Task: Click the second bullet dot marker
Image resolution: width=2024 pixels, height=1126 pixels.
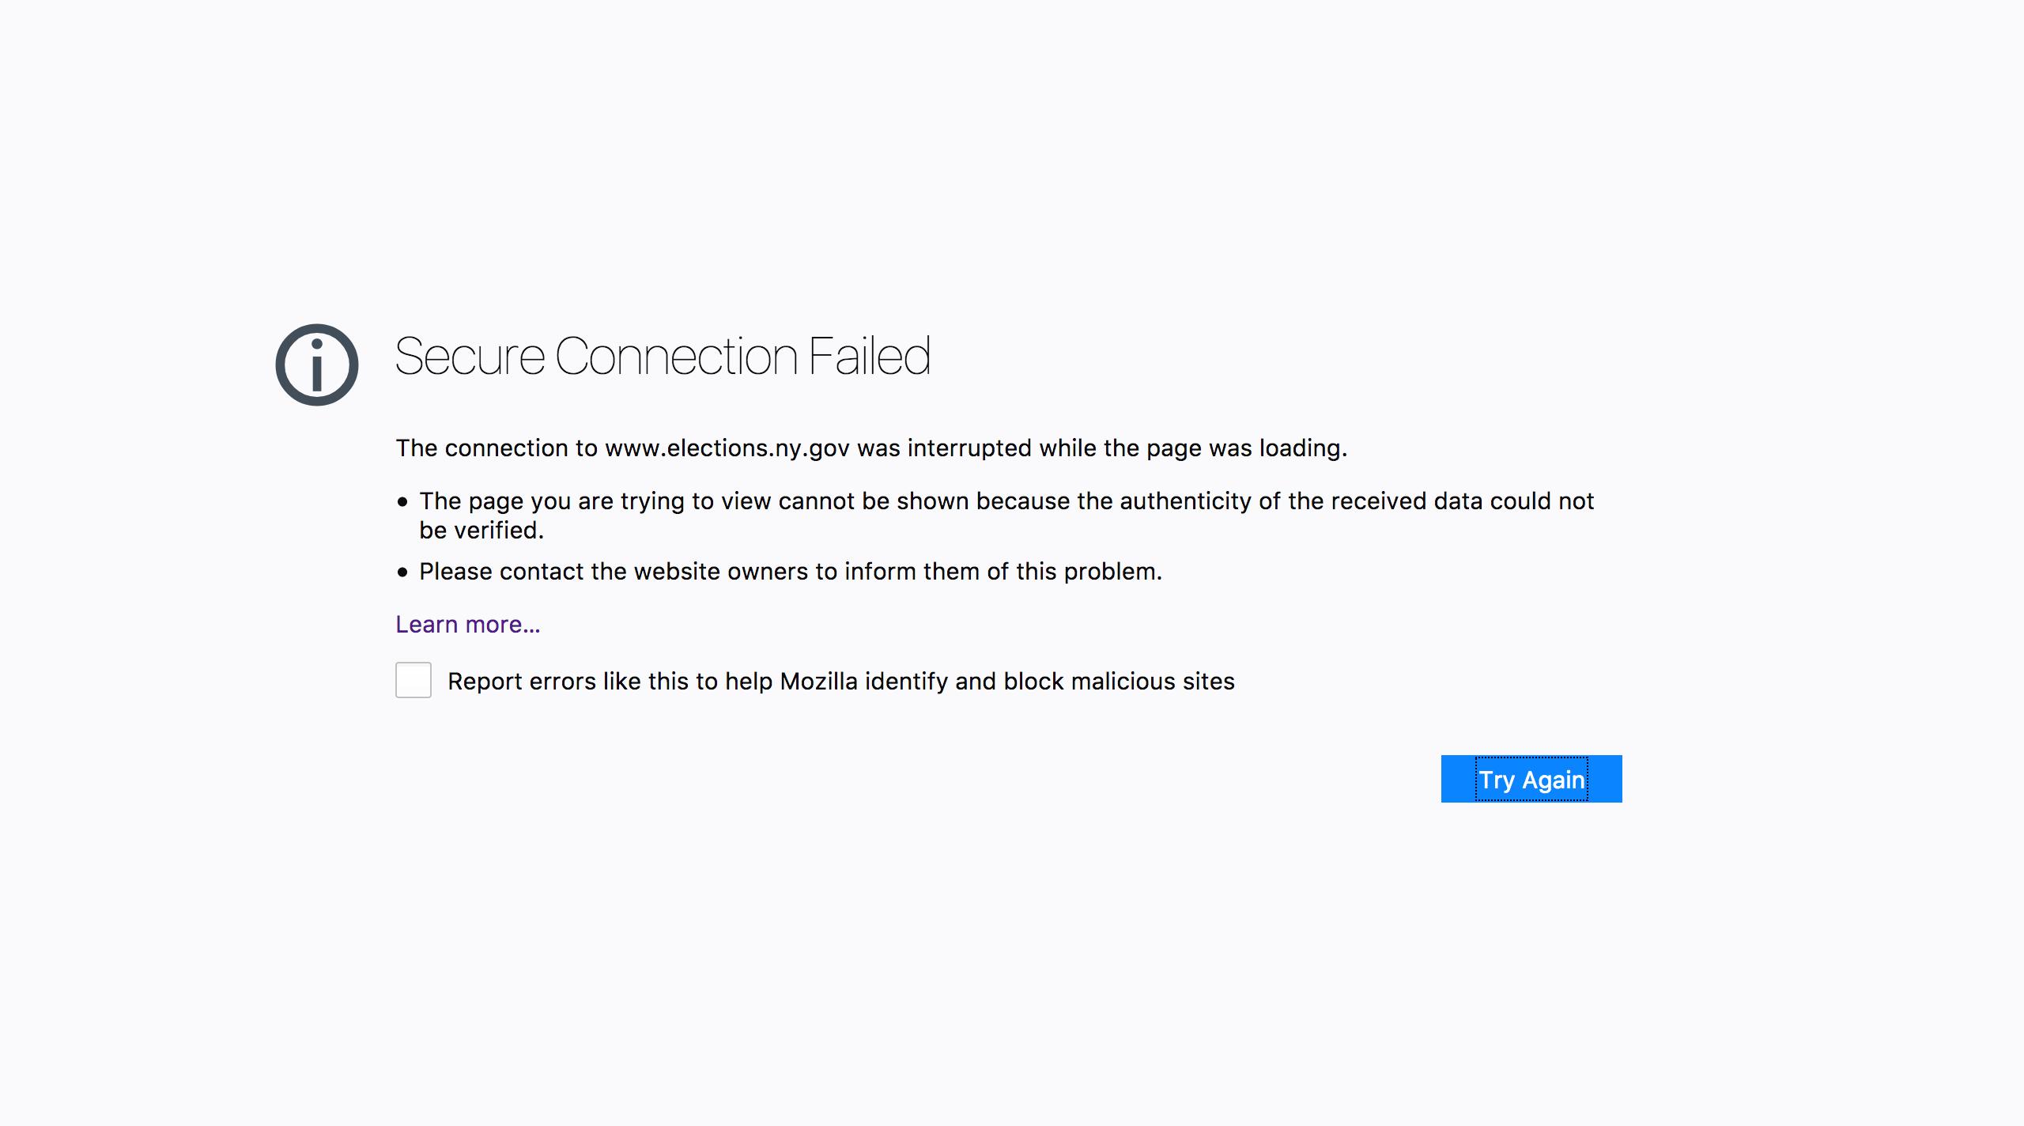Action: [x=403, y=572]
